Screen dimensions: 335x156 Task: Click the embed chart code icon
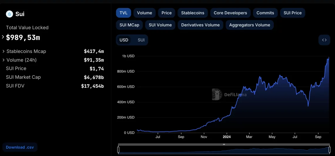(x=324, y=40)
